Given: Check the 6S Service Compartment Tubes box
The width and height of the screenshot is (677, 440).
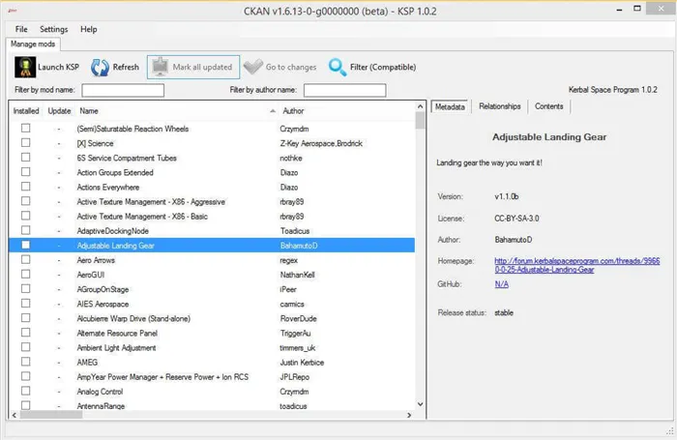Looking at the screenshot, I should point(26,158).
